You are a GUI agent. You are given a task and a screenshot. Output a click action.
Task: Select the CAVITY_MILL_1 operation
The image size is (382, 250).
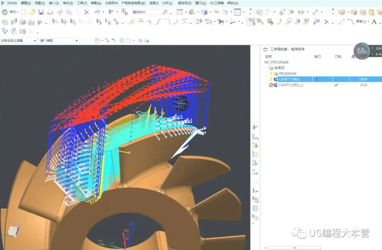pyautogui.click(x=291, y=85)
